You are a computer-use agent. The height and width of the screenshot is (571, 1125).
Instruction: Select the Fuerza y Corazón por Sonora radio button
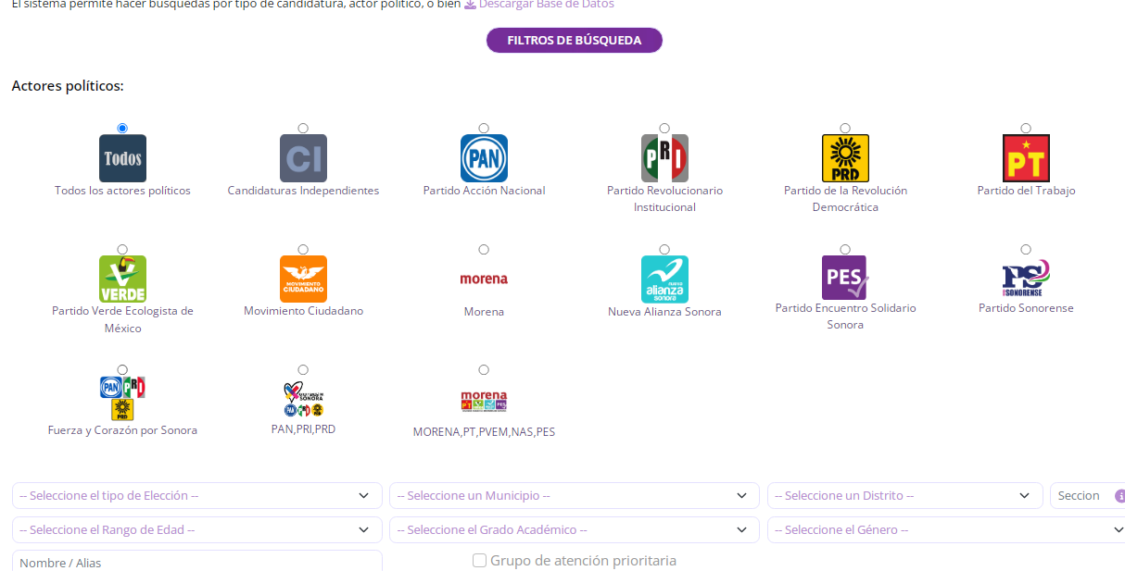click(x=122, y=370)
